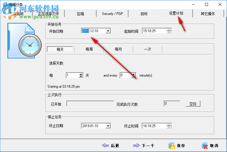This screenshot has height=152, width=227.
Task: Click the 每 days count input field
Action: click(73, 75)
